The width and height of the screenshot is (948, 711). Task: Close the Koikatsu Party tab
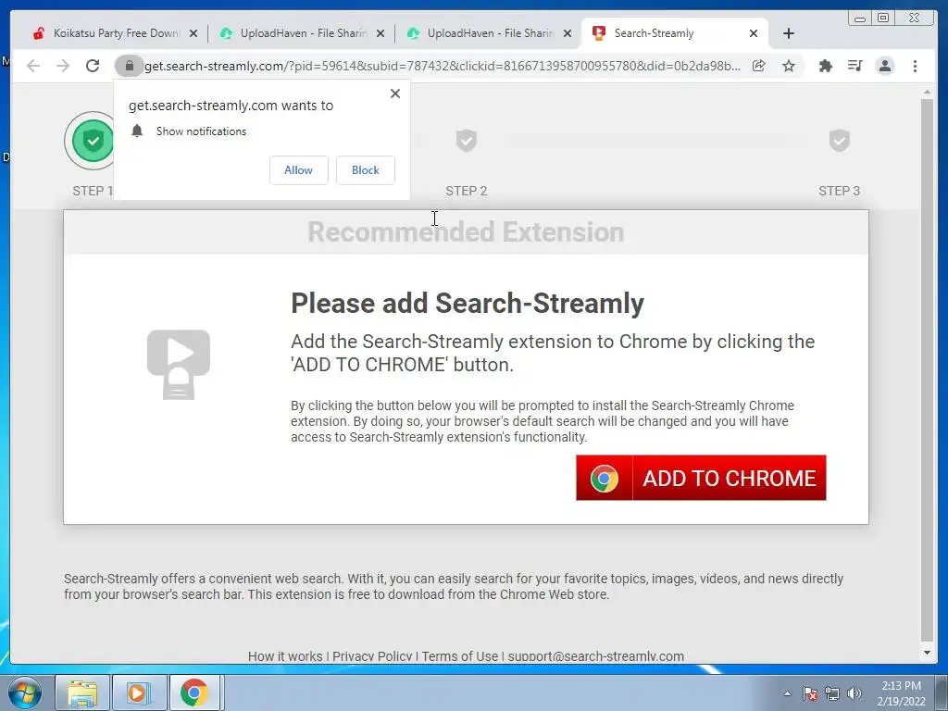(193, 34)
